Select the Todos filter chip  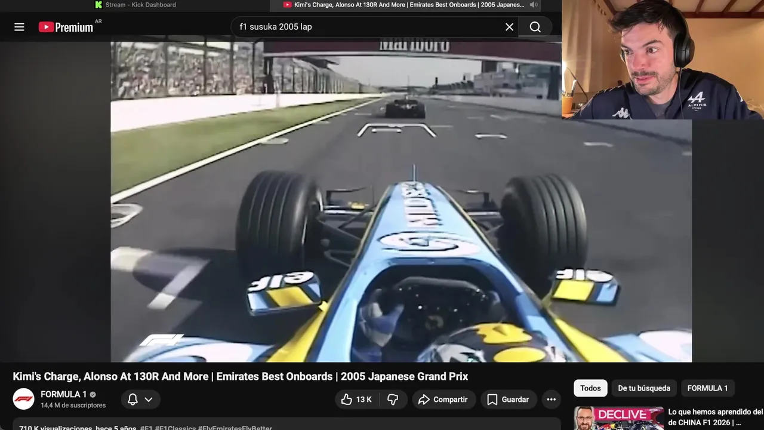coord(590,388)
